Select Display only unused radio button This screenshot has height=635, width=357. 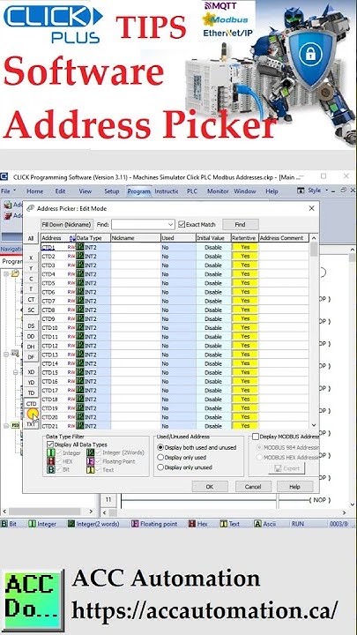[160, 467]
